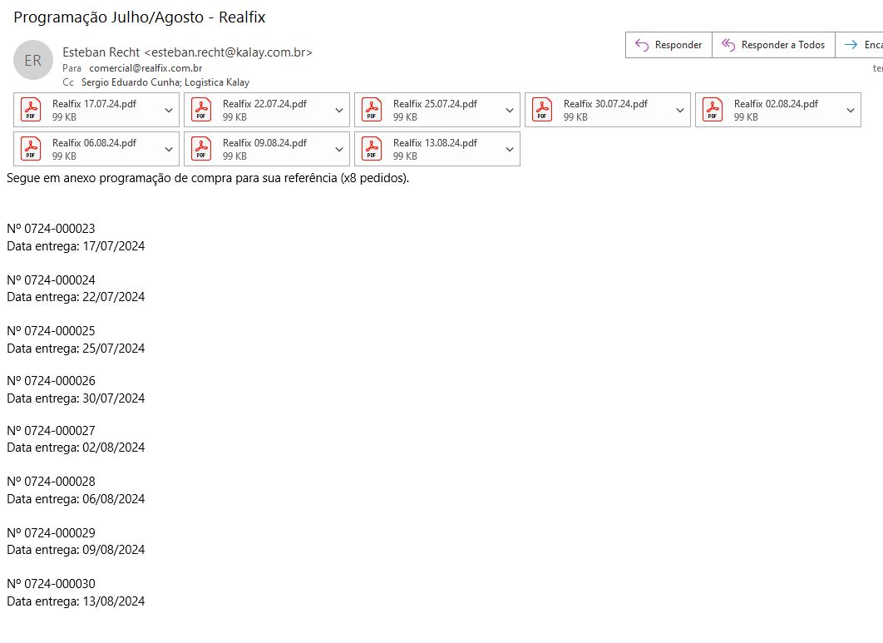Click Responder a Todos button
Viewport: 883px width, 643px height.
point(773,45)
